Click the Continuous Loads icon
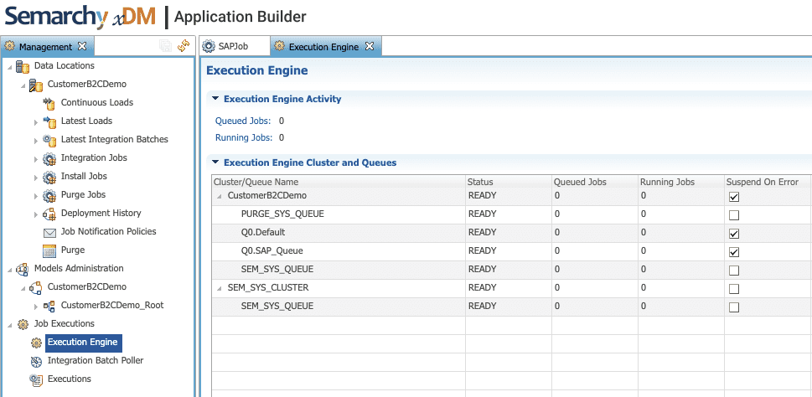Viewport: 812px width, 397px height. pyautogui.click(x=49, y=102)
